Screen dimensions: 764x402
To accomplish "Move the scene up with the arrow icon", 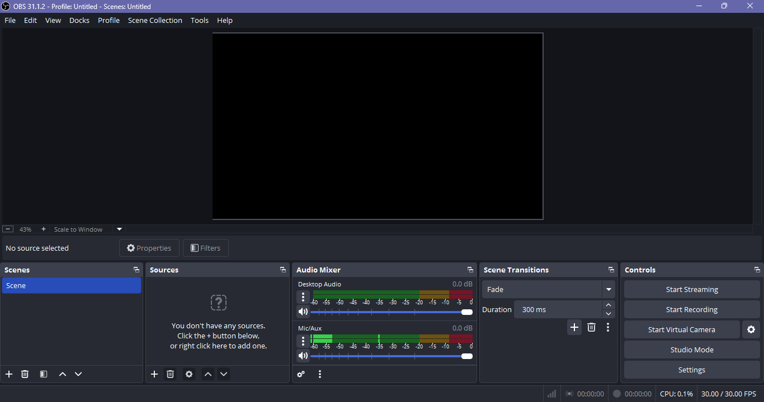I will click(62, 374).
